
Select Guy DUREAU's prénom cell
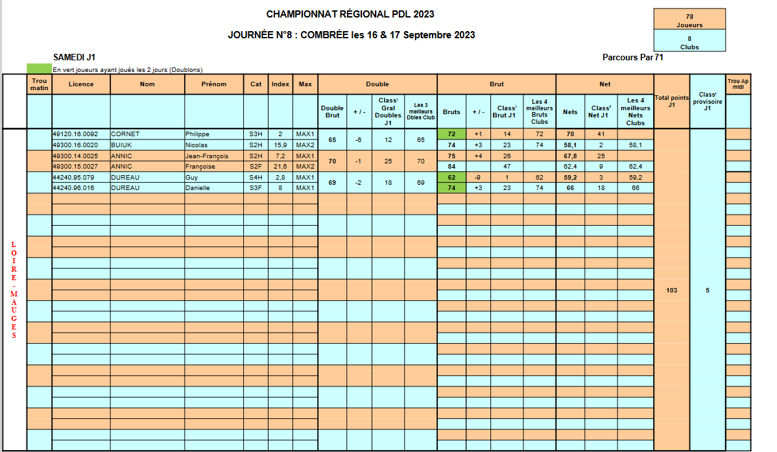(214, 178)
